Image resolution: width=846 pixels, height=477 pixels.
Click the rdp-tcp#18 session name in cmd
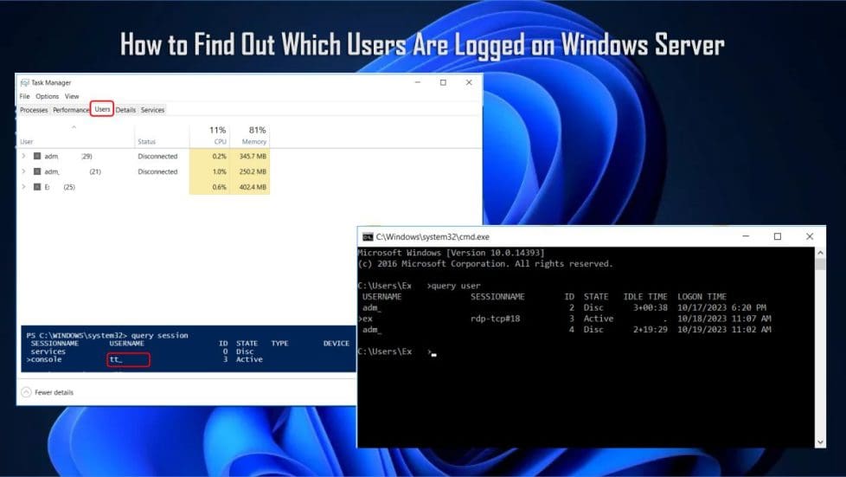click(x=496, y=319)
